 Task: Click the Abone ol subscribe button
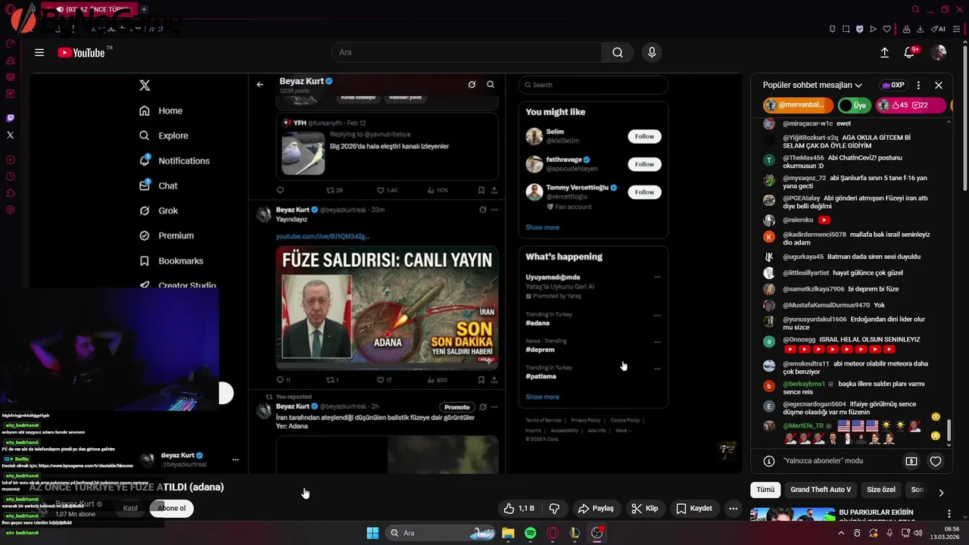point(171,509)
